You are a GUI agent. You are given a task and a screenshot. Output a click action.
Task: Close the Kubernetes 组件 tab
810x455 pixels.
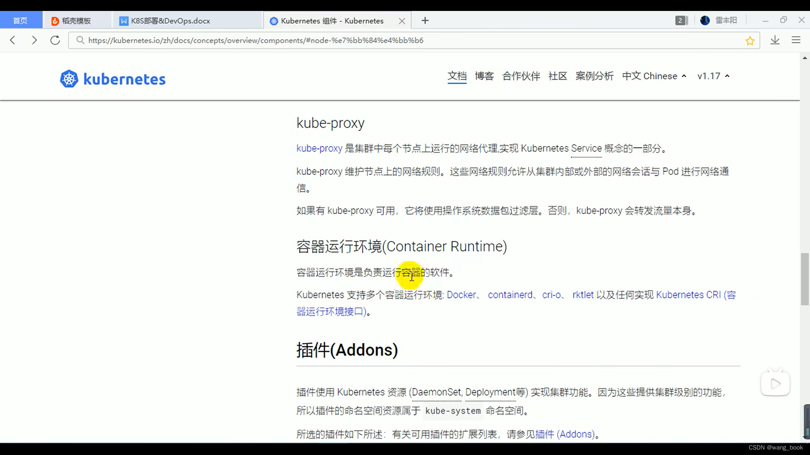(402, 21)
